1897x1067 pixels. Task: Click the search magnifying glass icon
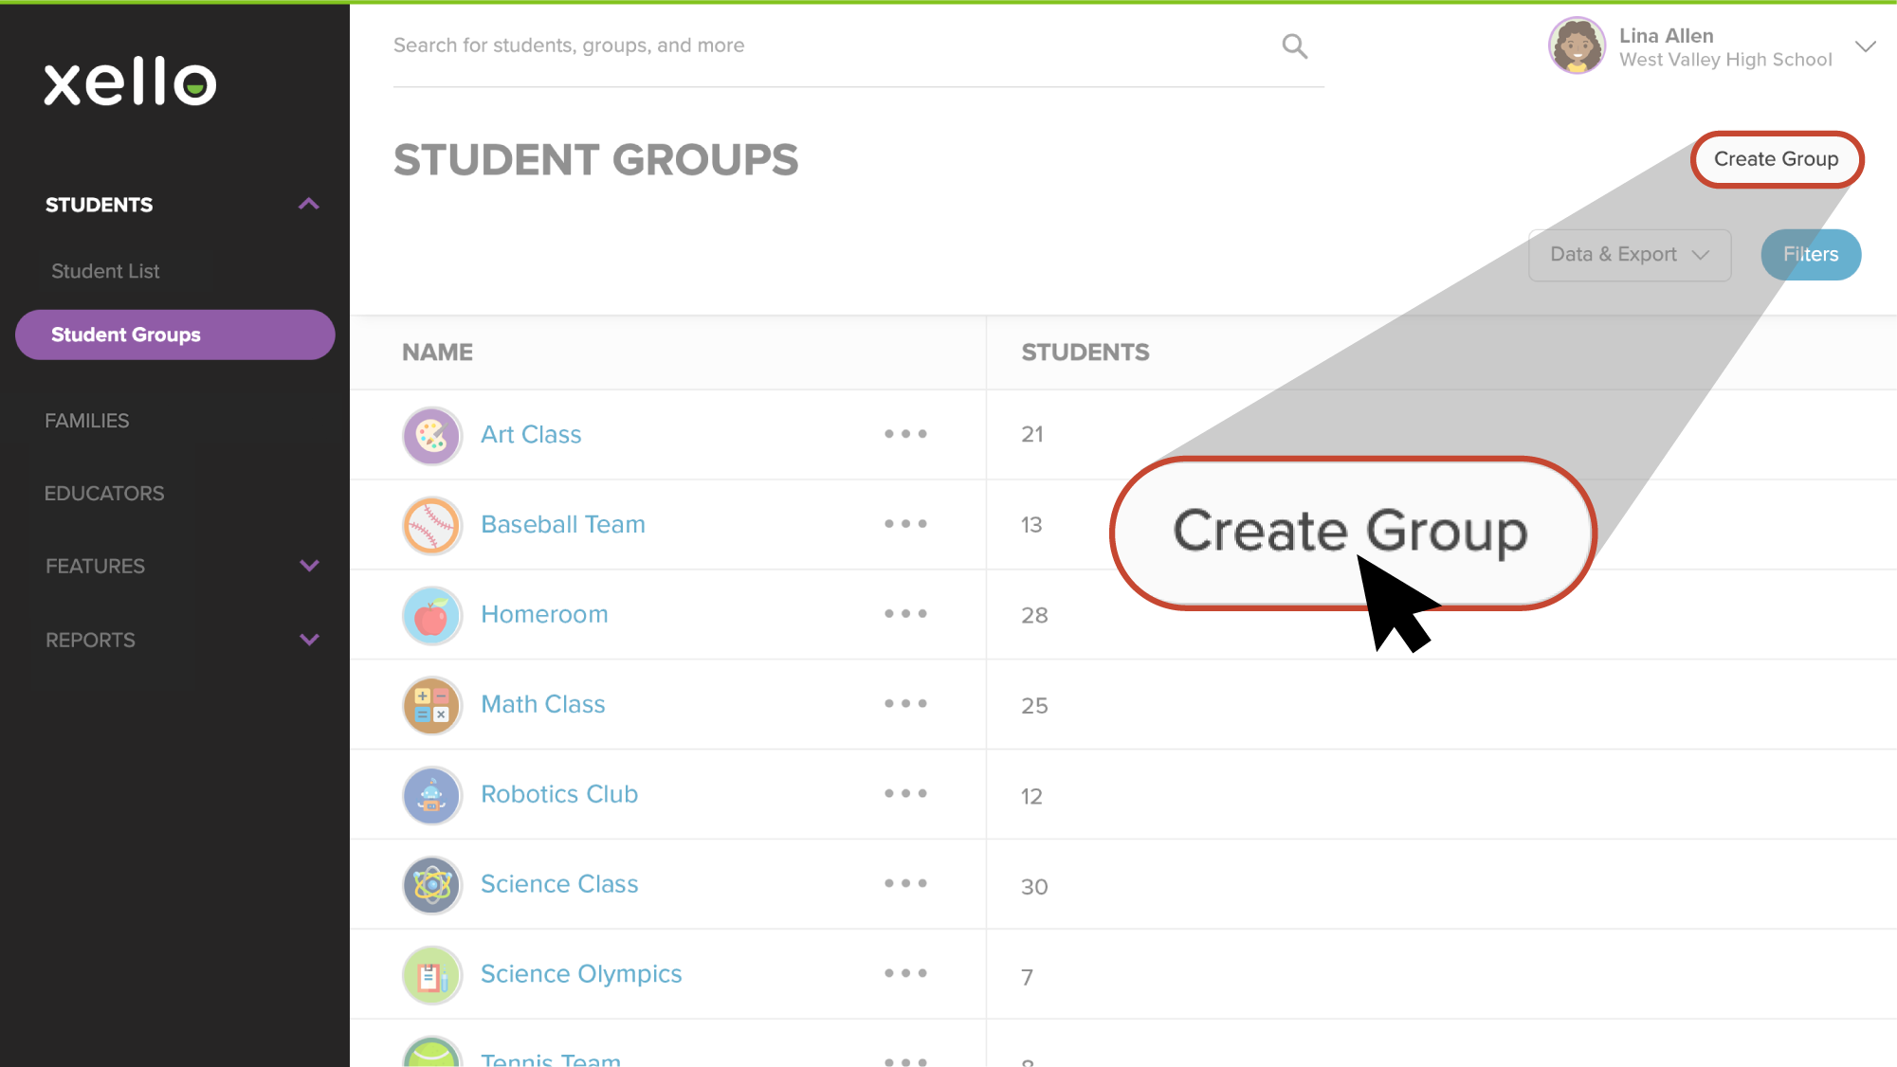[1294, 45]
